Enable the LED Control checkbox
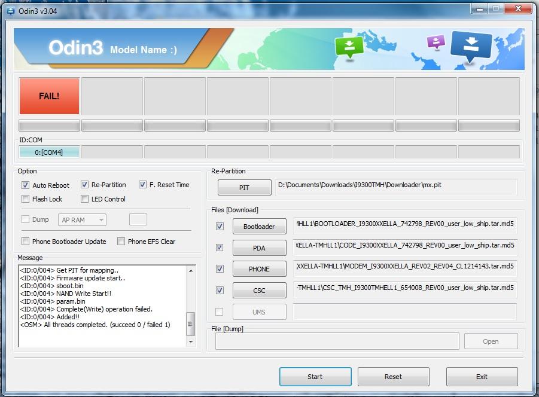This screenshot has width=539, height=397. point(84,199)
